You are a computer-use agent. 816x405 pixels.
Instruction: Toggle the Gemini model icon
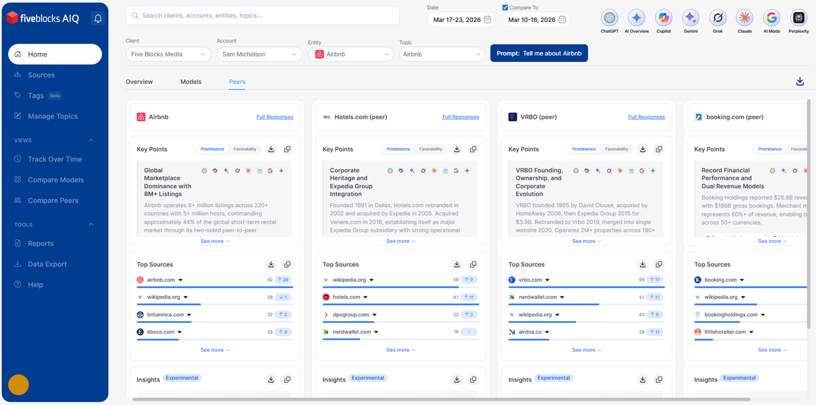(x=691, y=18)
